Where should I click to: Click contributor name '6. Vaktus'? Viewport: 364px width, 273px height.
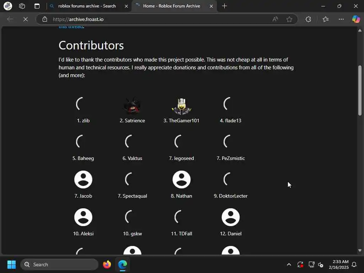(x=132, y=158)
